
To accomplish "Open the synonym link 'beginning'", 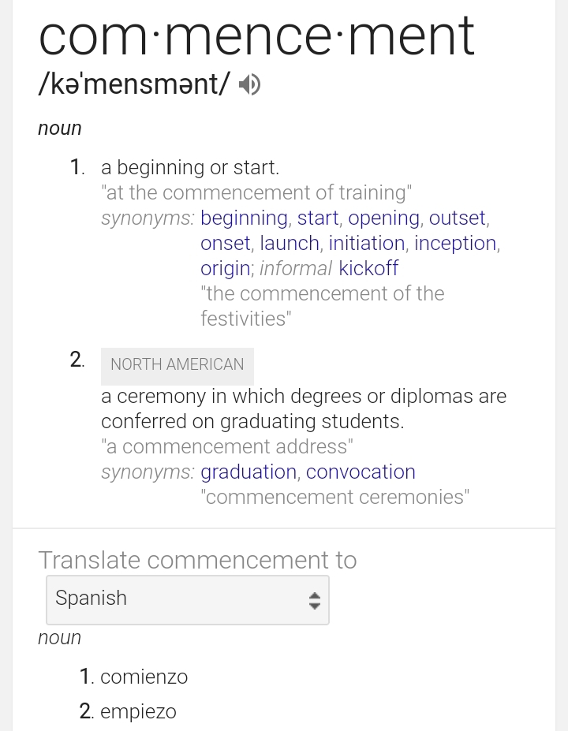I will [244, 218].
